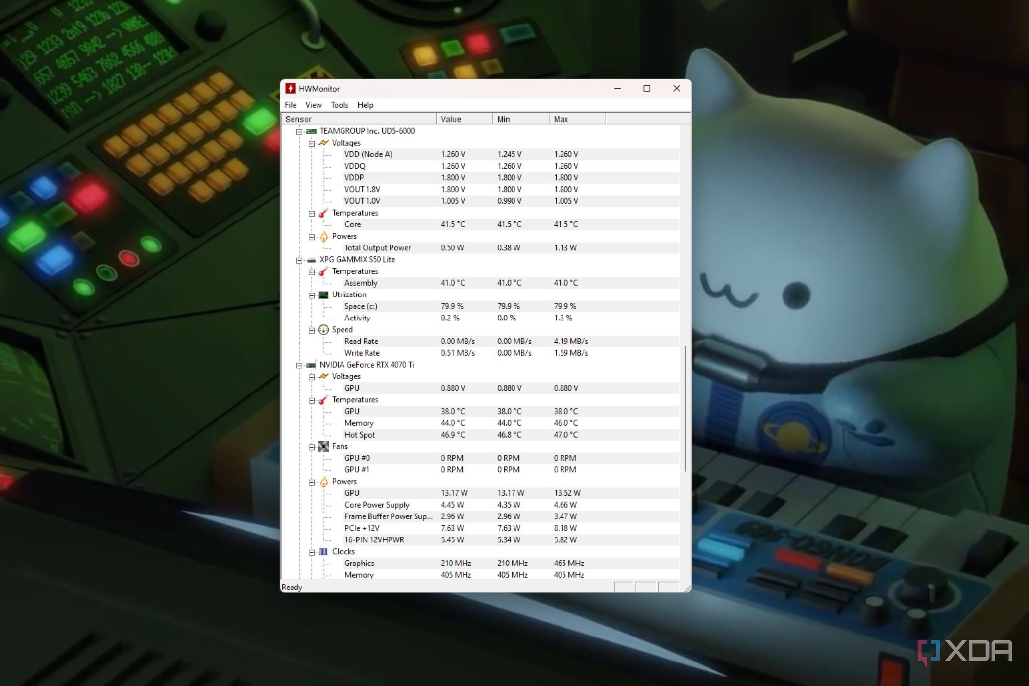Collapse the TEAMGROUP Inc. UD5-6000 node
1029x686 pixels.
299,131
